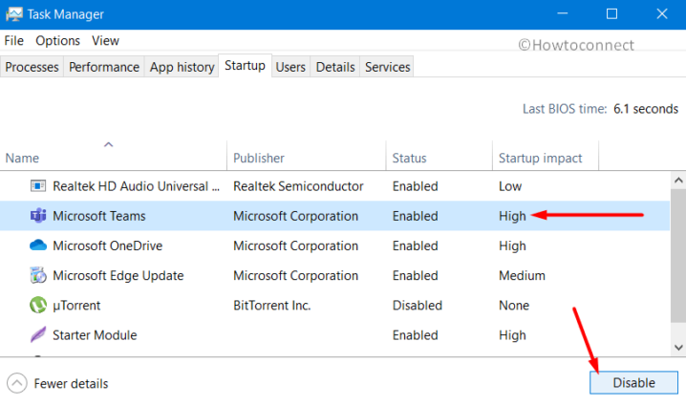Select the µTorrent entry
This screenshot has height=406, width=686.
pos(76,305)
